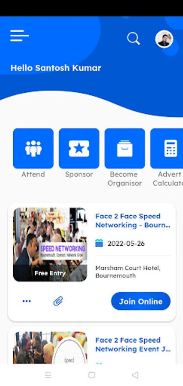This screenshot has height=386, width=183.
Task: Select the Marsham Court Hotel, Bournemouth location
Action: tap(128, 272)
